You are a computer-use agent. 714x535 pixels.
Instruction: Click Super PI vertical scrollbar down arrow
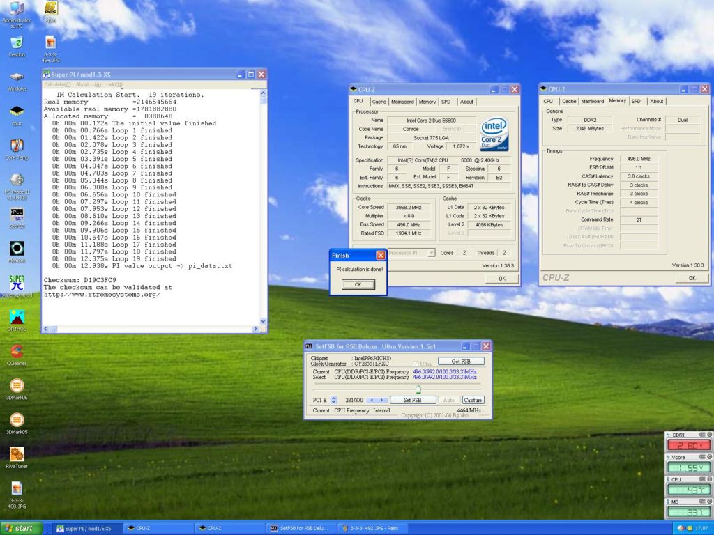coord(263,321)
